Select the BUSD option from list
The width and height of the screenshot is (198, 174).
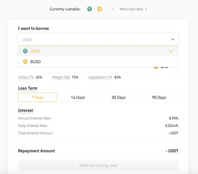pyautogui.click(x=98, y=62)
